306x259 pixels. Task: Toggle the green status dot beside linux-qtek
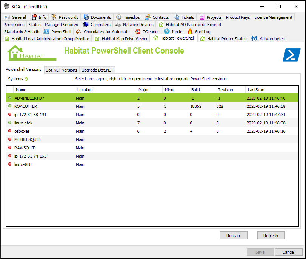pos(9,123)
